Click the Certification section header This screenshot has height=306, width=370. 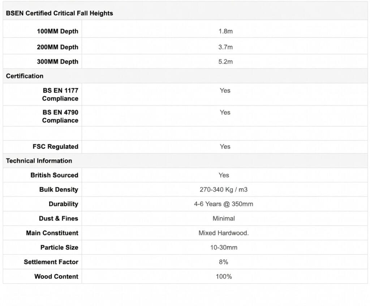[x=25, y=76]
